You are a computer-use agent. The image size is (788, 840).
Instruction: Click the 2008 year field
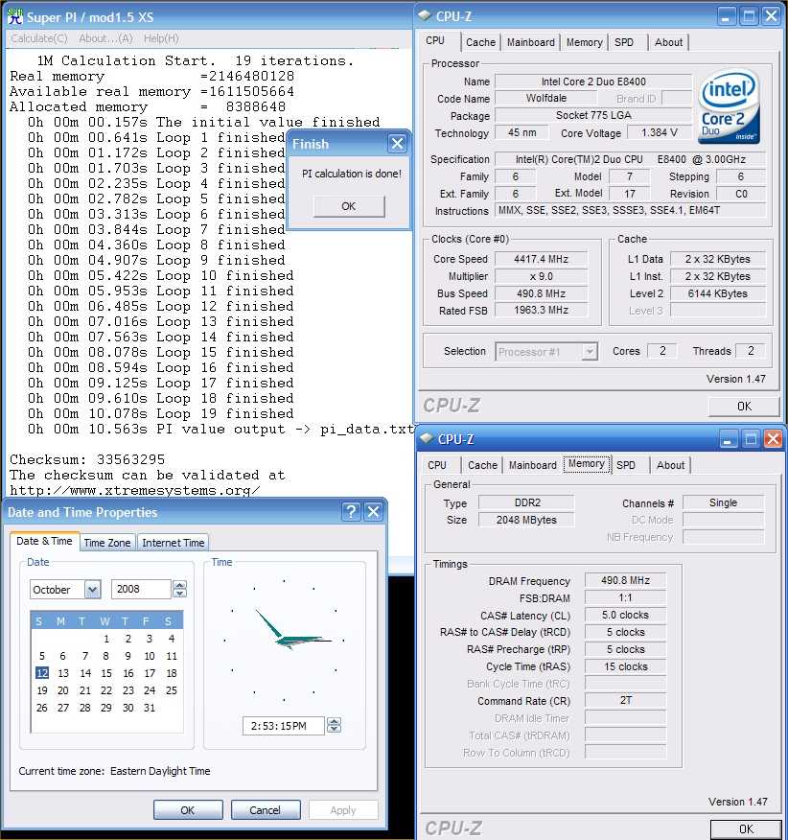(141, 590)
